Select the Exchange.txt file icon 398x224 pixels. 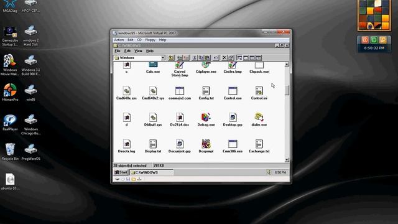(259, 146)
